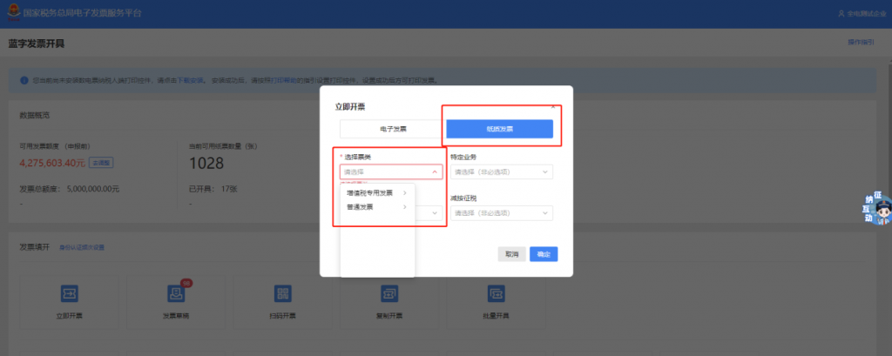Click the 复制开票 copy invoice icon
The width and height of the screenshot is (892, 356).
click(x=389, y=293)
